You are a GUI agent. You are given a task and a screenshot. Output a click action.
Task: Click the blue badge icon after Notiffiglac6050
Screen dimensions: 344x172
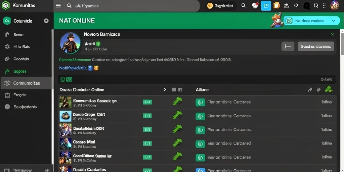pyautogui.click(x=90, y=68)
